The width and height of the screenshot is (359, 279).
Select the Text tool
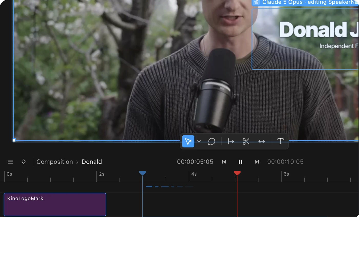280,141
